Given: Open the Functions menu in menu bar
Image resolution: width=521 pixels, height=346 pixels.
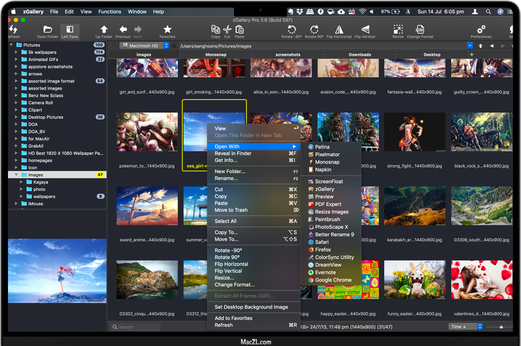Looking at the screenshot, I should click(110, 12).
